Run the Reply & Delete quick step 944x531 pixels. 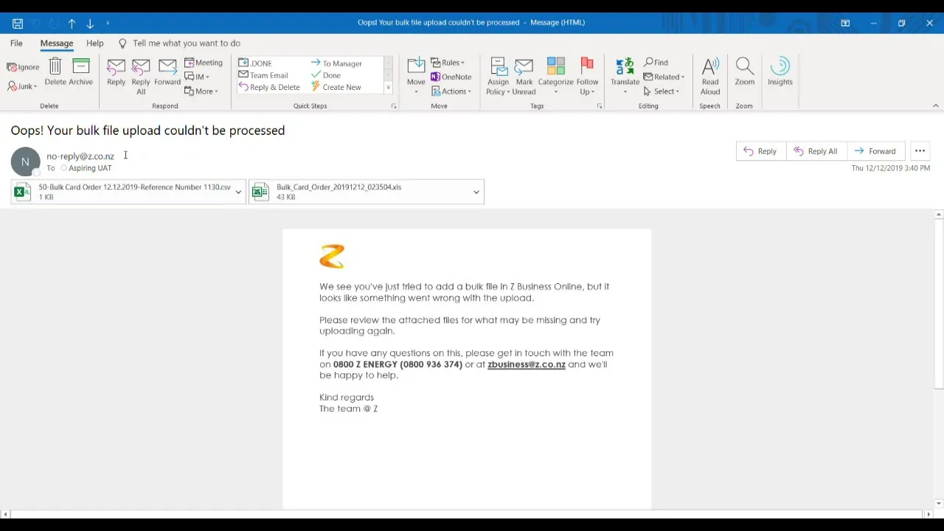pyautogui.click(x=269, y=87)
